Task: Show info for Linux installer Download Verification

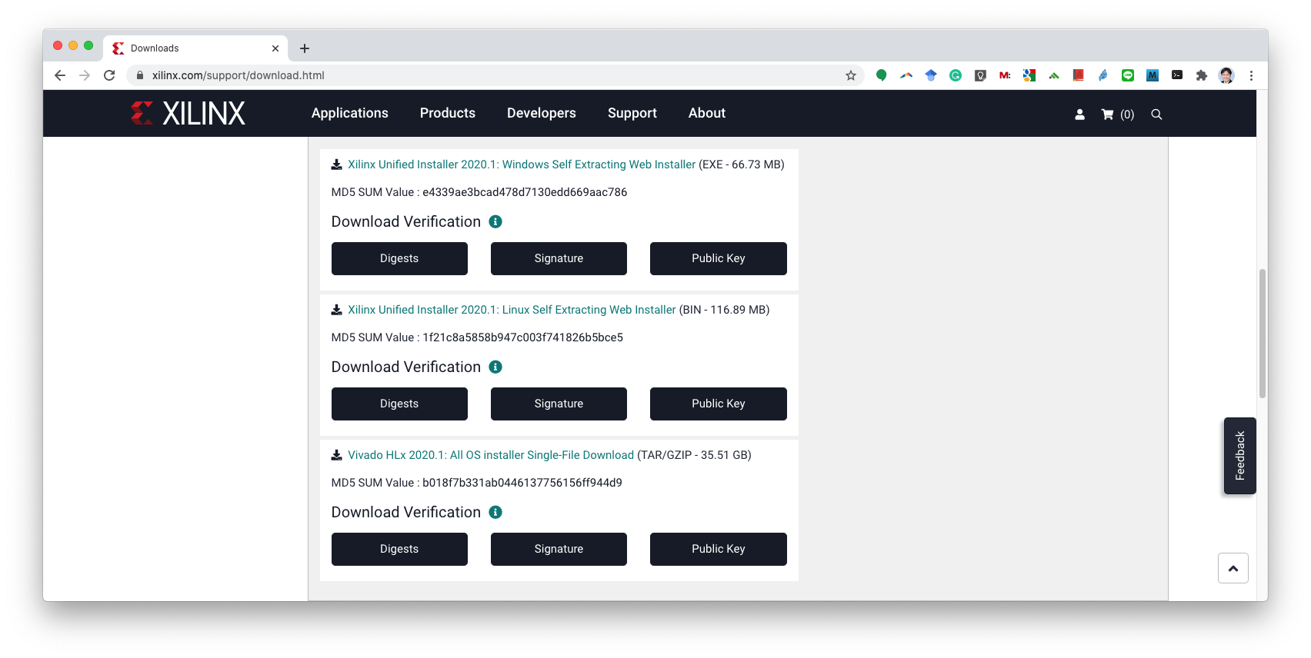Action: tap(495, 367)
